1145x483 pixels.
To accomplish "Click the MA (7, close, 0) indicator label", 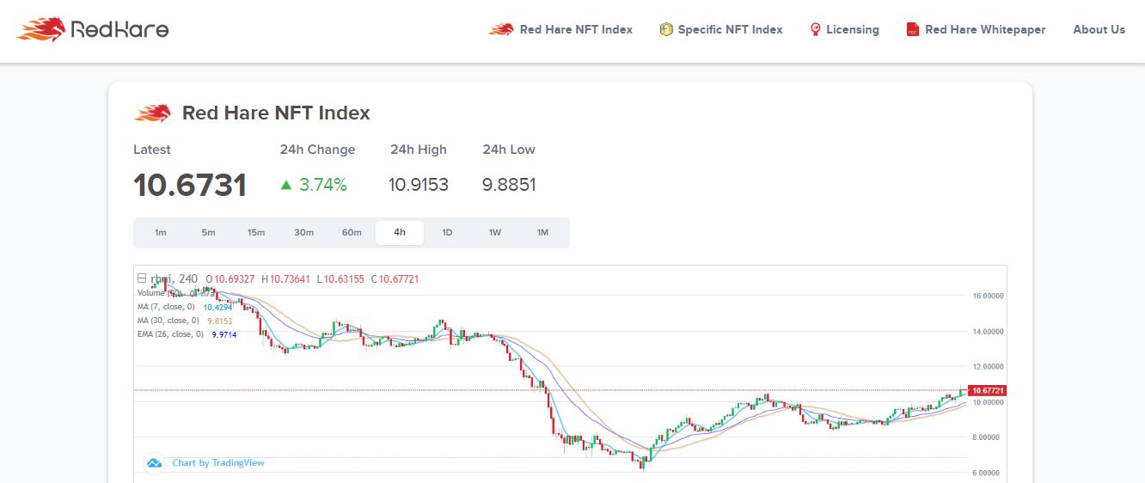I will click(x=166, y=307).
